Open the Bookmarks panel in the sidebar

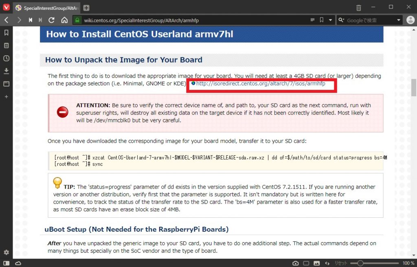(x=6, y=33)
